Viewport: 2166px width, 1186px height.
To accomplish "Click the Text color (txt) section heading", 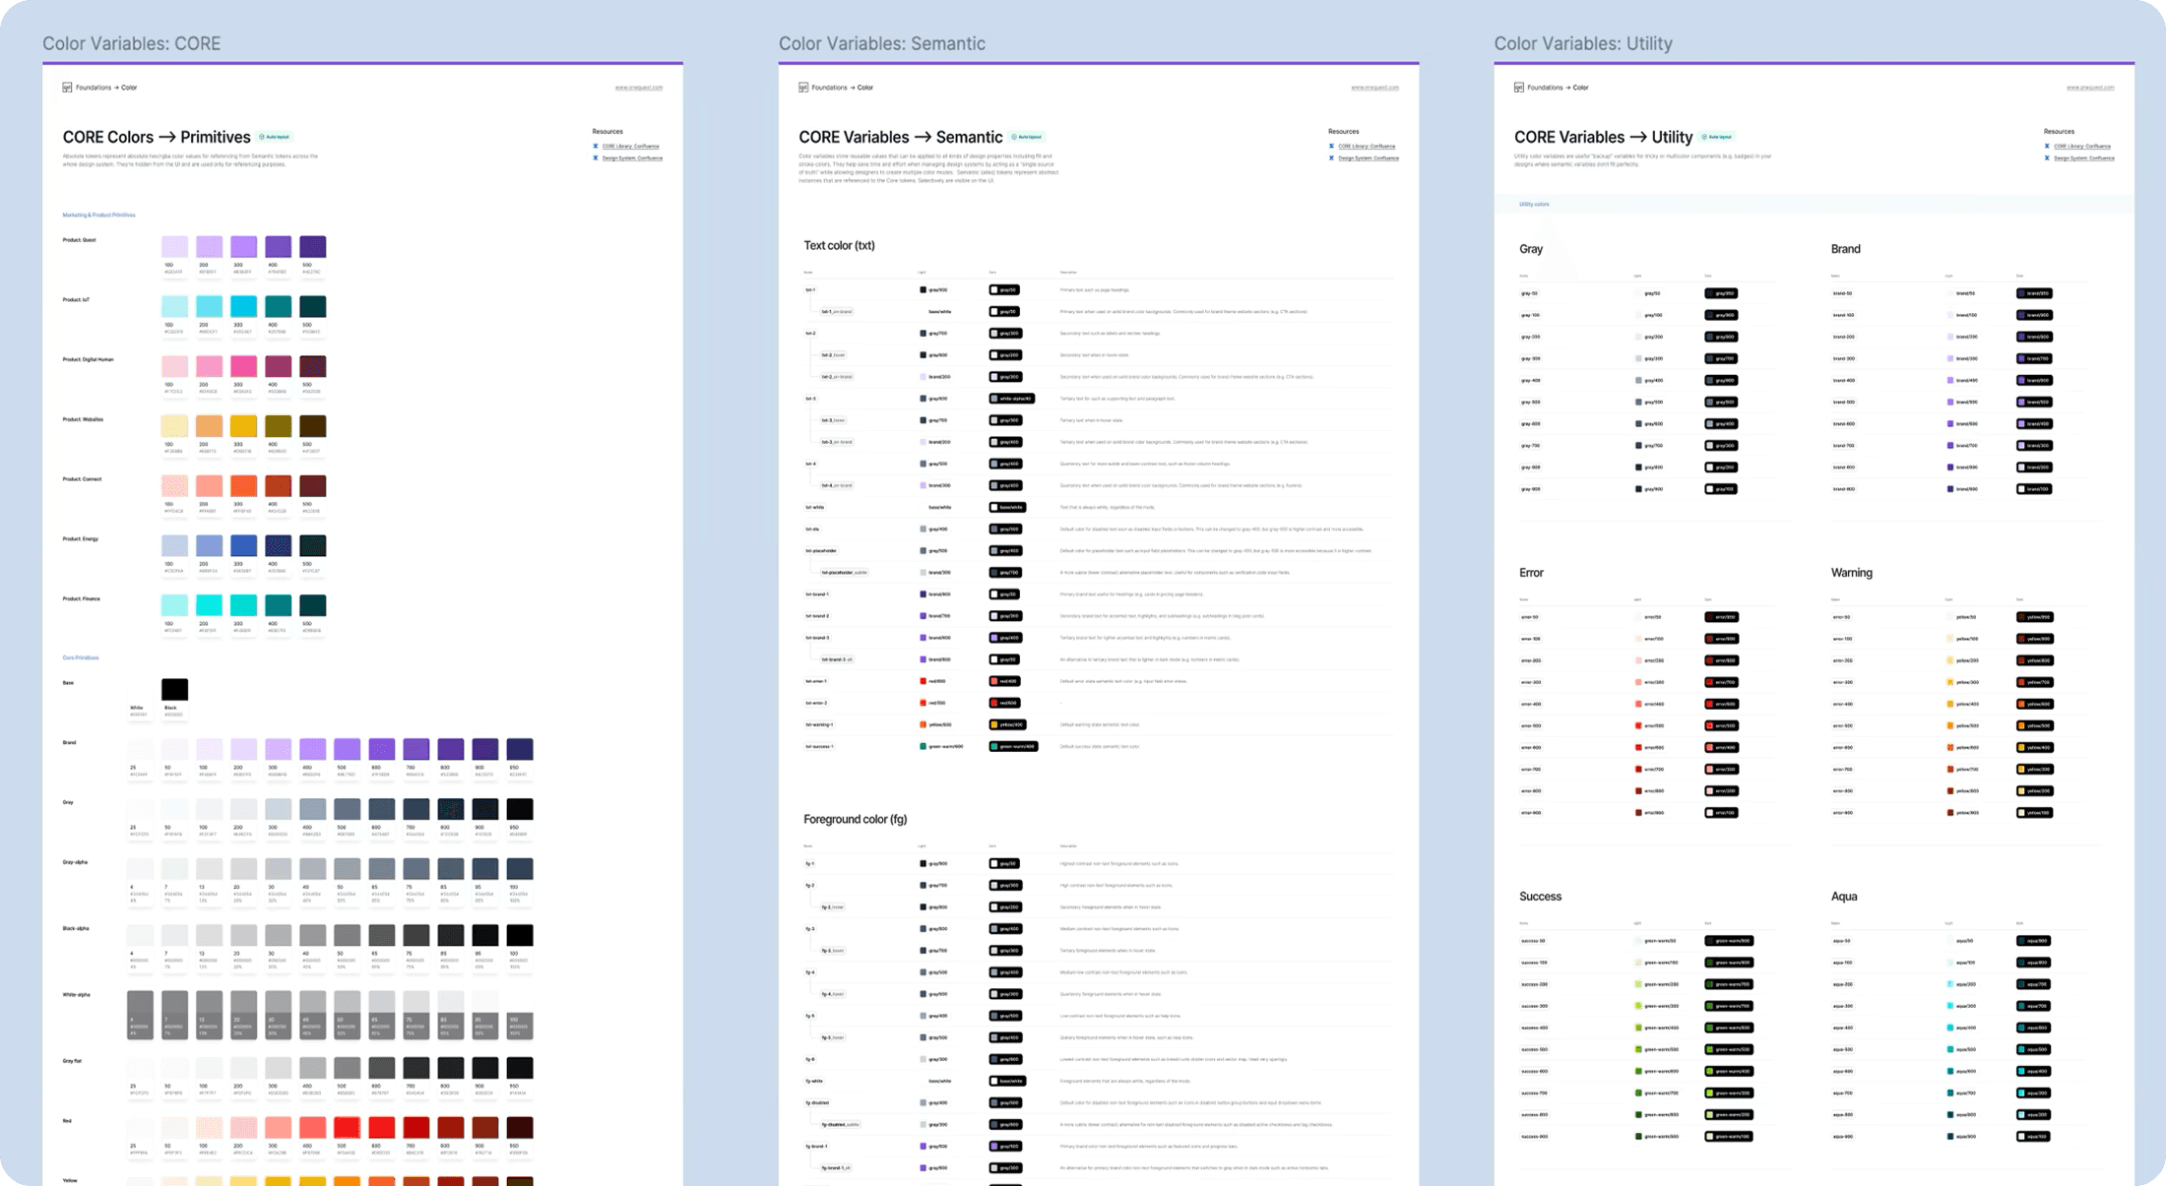I will click(839, 246).
